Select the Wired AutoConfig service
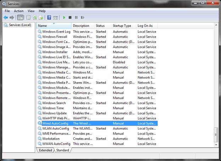221x161 pixels. click(97, 123)
